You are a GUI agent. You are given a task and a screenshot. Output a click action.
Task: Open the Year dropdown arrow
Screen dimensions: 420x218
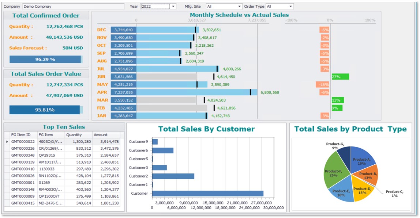[173, 7]
